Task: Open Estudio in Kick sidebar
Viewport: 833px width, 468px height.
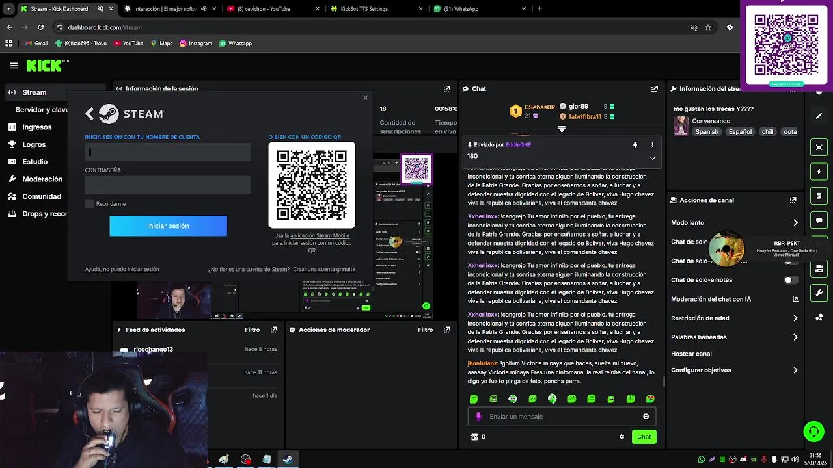Action: pyautogui.click(x=34, y=162)
